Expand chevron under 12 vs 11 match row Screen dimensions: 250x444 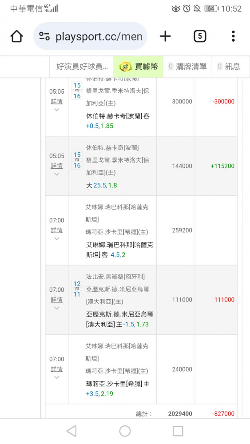(57, 308)
